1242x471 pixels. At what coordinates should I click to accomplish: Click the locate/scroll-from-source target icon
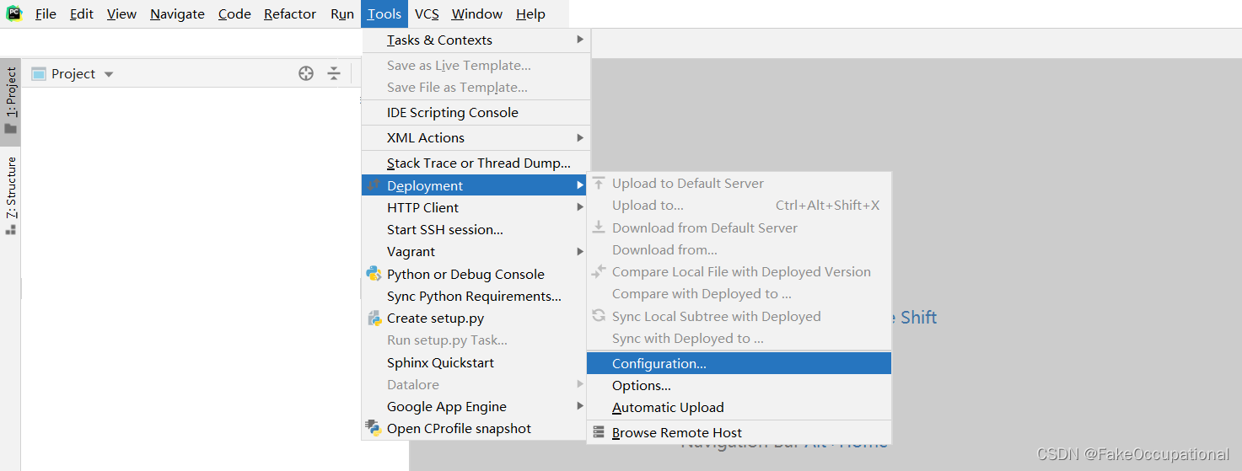306,73
